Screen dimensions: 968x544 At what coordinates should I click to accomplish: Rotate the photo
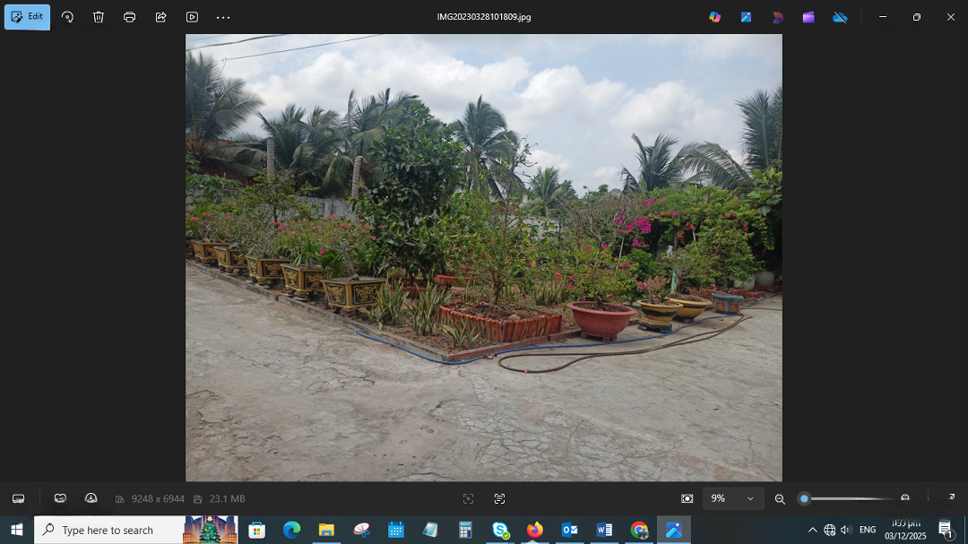68,17
